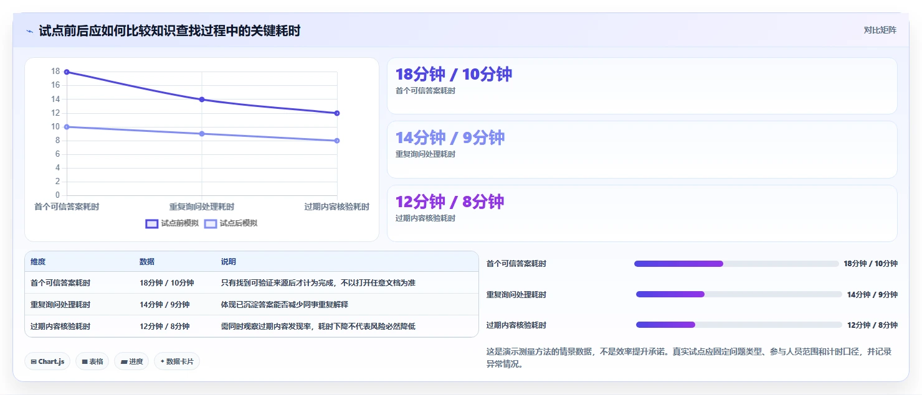The image size is (922, 395).
Task: Click the 进度 badge
Action: (x=131, y=361)
